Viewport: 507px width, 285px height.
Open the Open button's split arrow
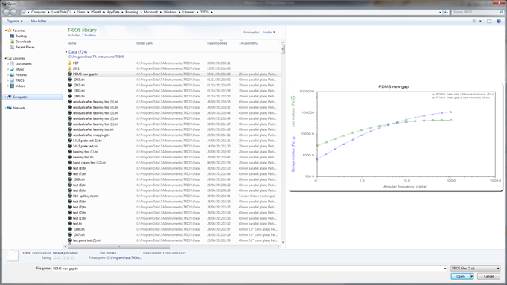471,276
